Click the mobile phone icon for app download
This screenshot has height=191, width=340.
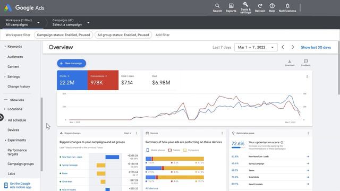pyautogui.click(x=6, y=185)
